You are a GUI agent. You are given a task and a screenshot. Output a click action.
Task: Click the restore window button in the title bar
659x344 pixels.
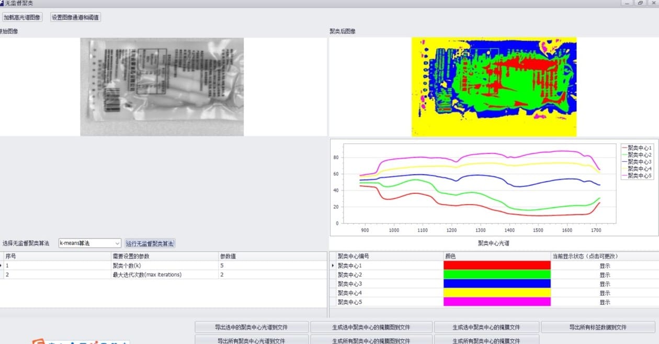640,3
